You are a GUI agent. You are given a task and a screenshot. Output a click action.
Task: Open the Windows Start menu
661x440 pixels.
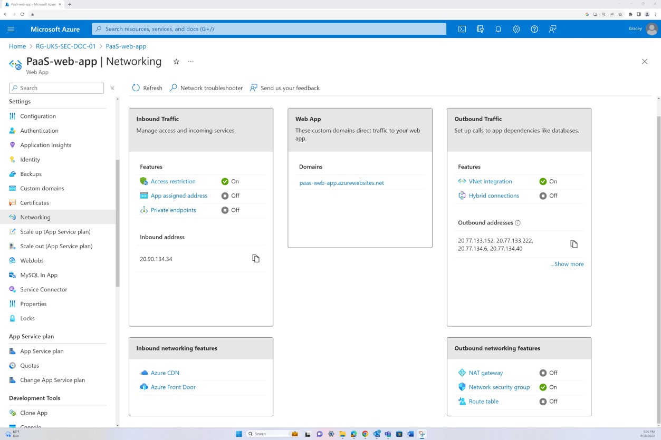click(238, 434)
